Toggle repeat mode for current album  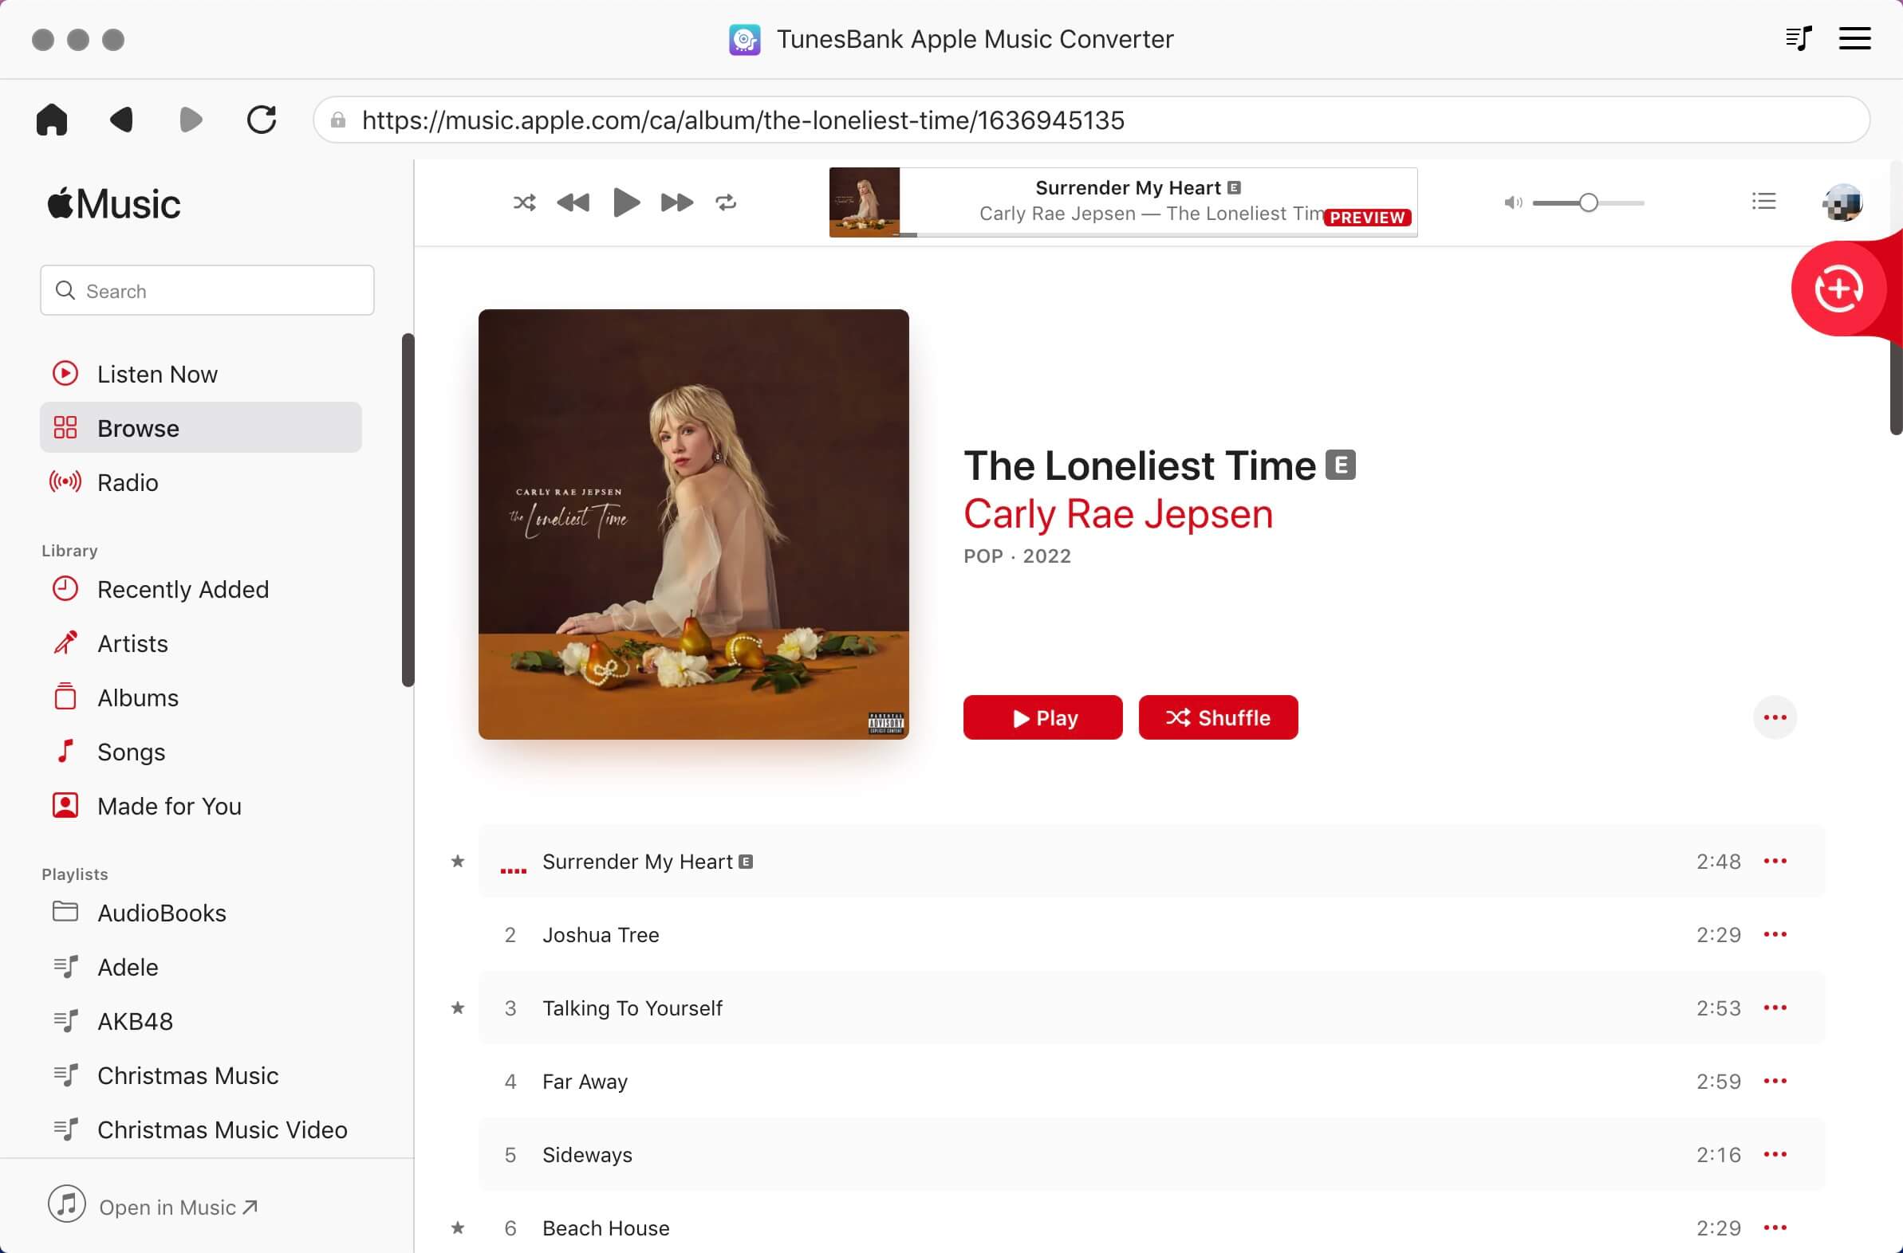point(727,202)
